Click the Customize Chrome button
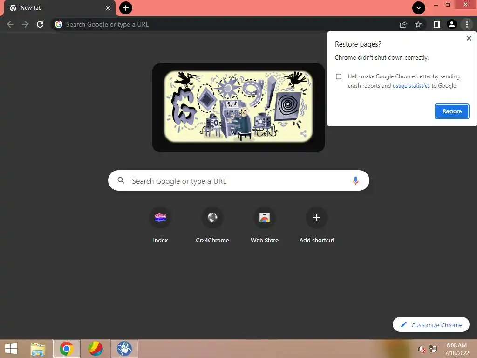This screenshot has height=358, width=477. pyautogui.click(x=431, y=325)
